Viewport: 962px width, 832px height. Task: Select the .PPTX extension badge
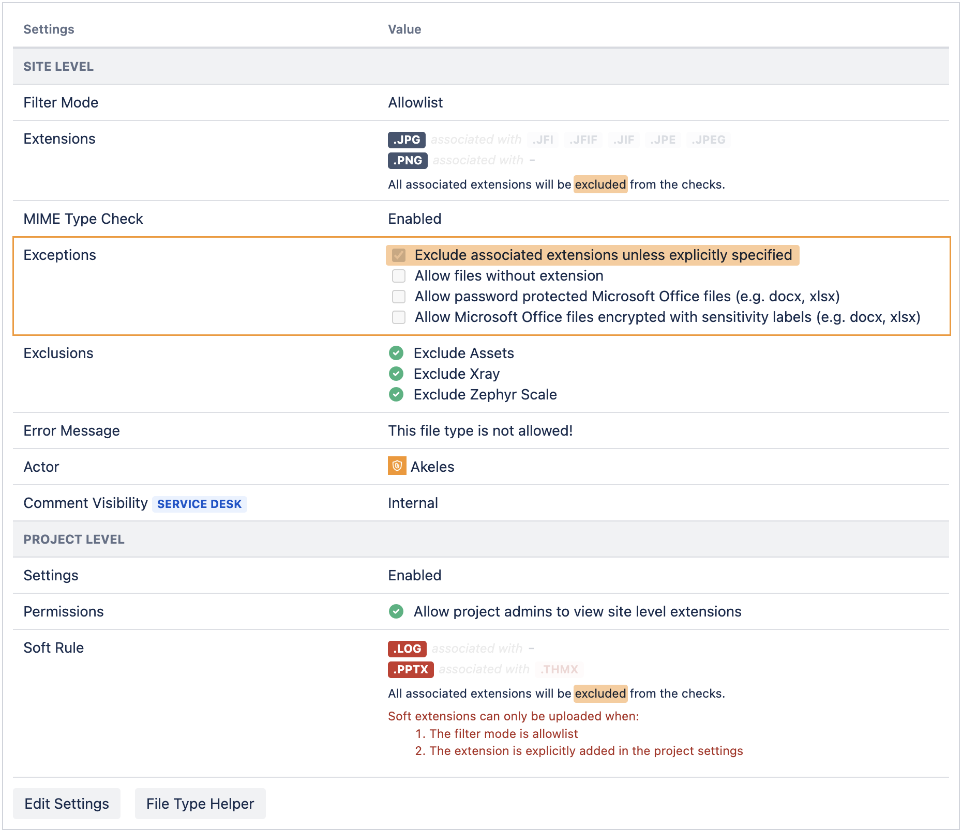[x=410, y=670]
